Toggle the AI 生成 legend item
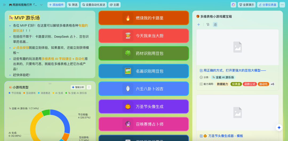 tap(58, 93)
